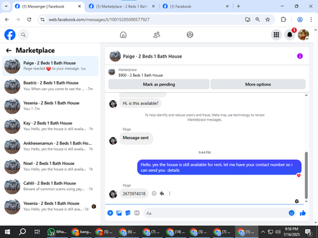Go back in browser history
The width and height of the screenshot is (318, 238).
coord(7,20)
